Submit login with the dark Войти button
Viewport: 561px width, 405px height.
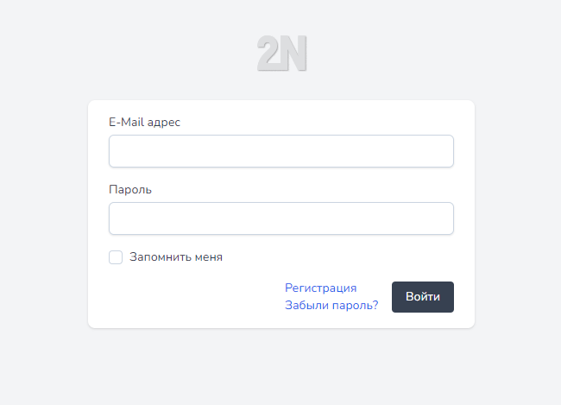[x=422, y=297]
